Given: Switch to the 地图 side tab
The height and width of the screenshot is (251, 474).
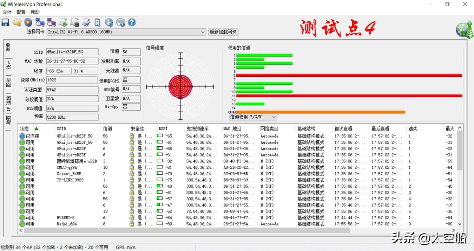Looking at the screenshot, I should coord(8,121).
